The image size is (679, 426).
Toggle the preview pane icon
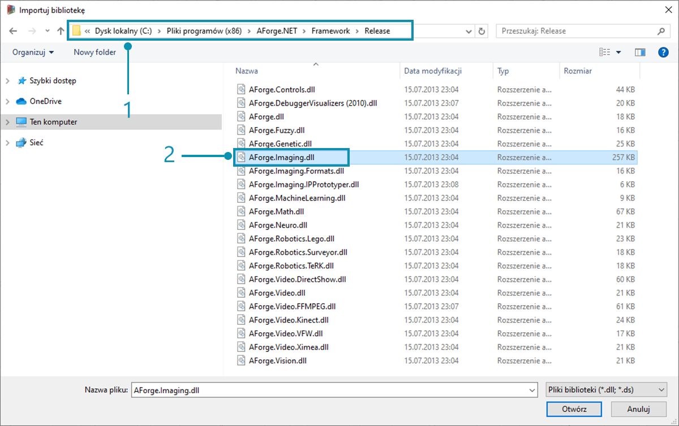[x=640, y=52]
